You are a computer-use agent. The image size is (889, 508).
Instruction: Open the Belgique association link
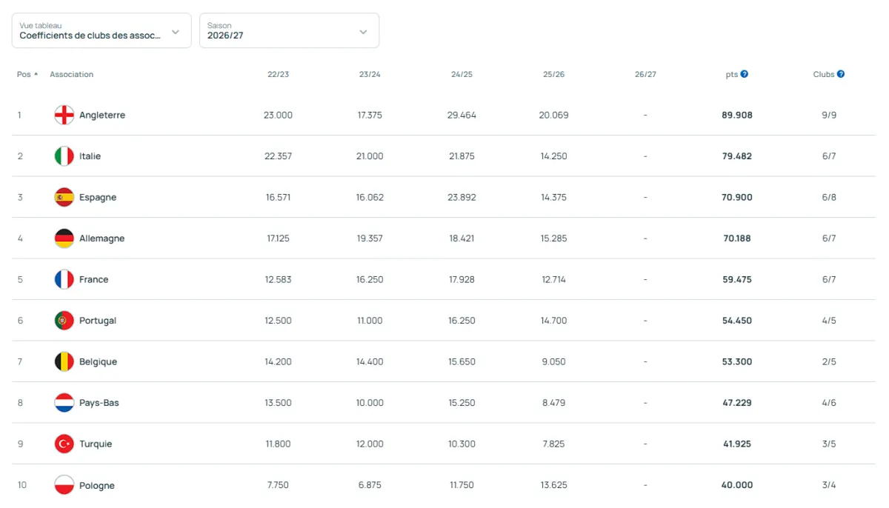[98, 361]
